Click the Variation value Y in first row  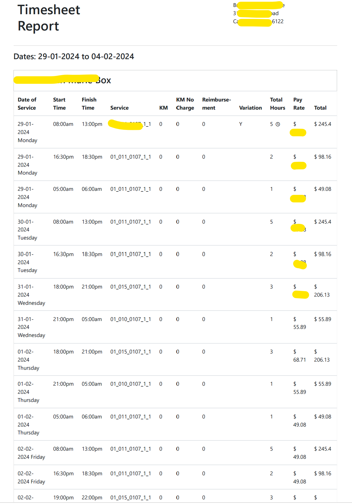(x=241, y=124)
